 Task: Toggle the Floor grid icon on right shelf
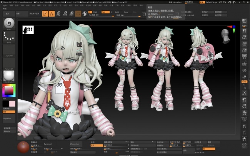click(x=244, y=64)
